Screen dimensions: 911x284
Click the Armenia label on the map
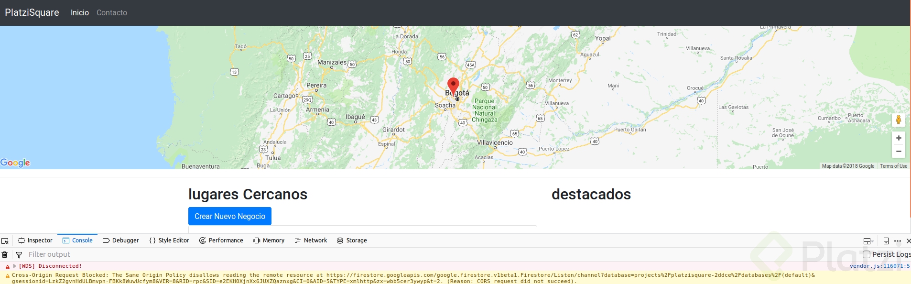pyautogui.click(x=317, y=109)
